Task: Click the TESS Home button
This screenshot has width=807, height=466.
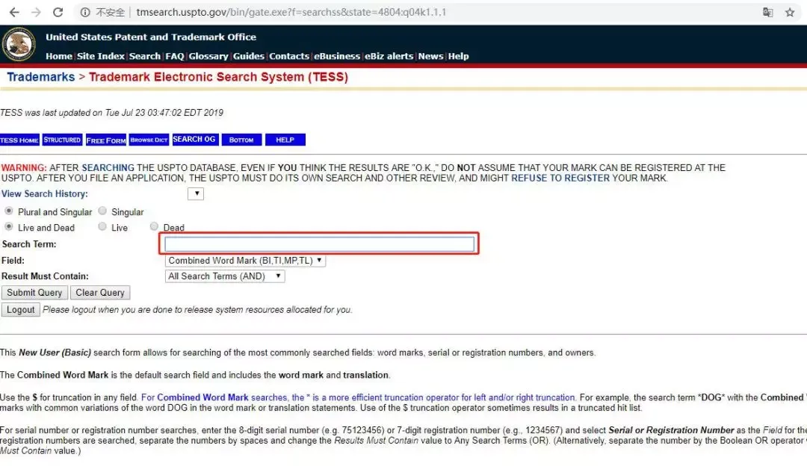Action: pos(19,140)
